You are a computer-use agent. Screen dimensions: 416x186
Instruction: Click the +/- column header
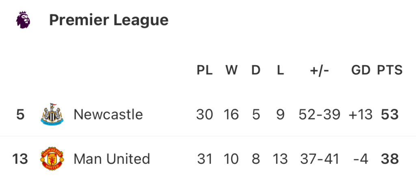pos(319,71)
